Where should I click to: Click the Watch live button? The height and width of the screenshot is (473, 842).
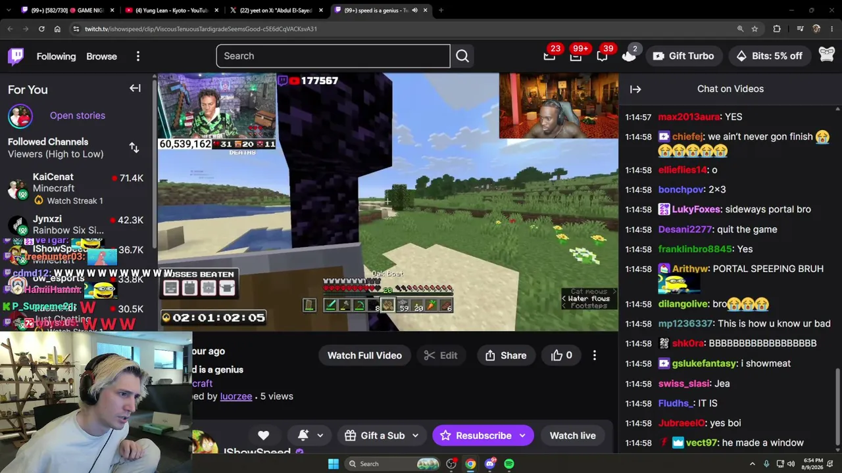coord(573,436)
